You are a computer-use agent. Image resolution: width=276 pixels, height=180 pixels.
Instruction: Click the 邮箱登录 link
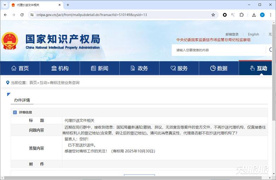[x=232, y=34]
